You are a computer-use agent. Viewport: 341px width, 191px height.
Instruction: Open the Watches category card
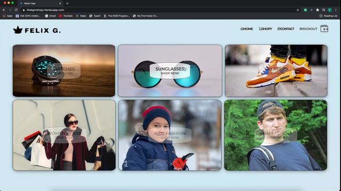click(64, 71)
